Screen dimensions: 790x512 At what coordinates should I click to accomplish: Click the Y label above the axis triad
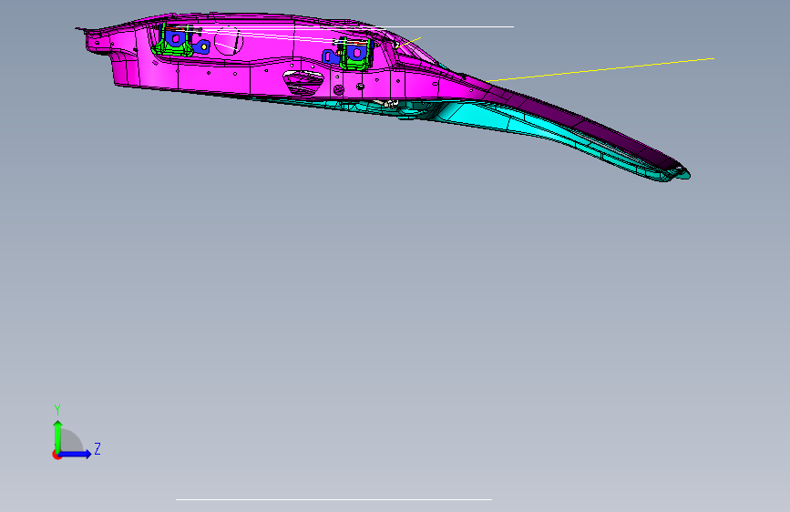click(x=57, y=410)
